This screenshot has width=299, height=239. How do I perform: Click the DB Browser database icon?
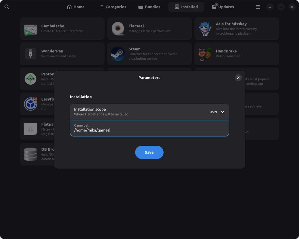30,154
